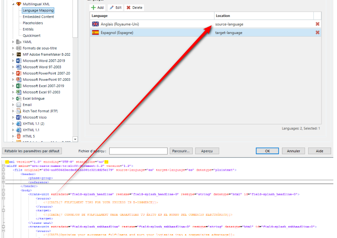
Task: Expand Microsoft Word 97-2003 node
Action: (x=13, y=67)
